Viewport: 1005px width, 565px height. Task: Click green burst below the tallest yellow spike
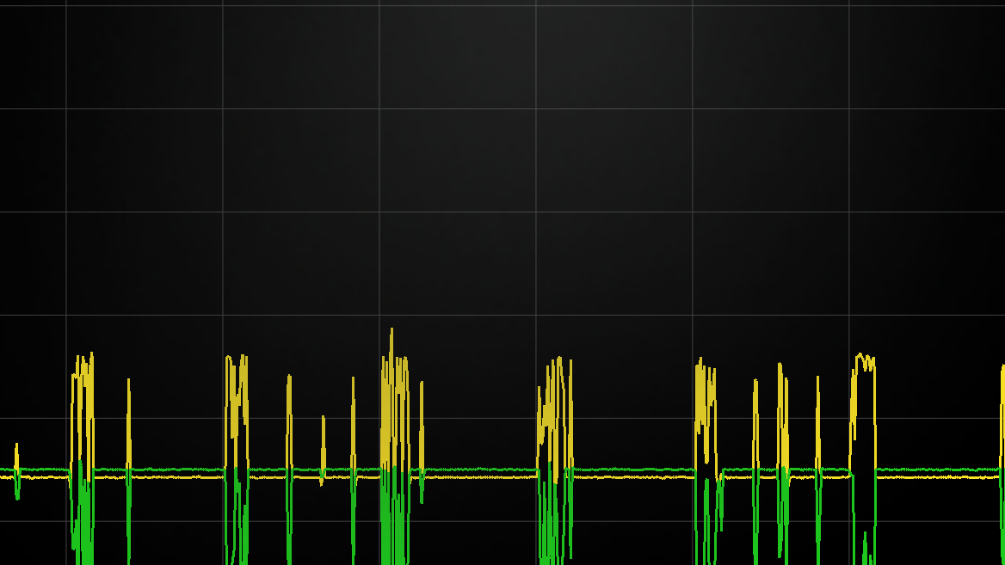point(394,516)
